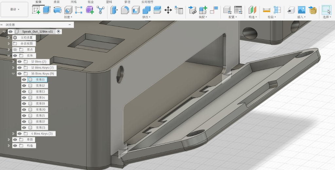
Task: Select the Measure ruler tool
Action: point(266,10)
